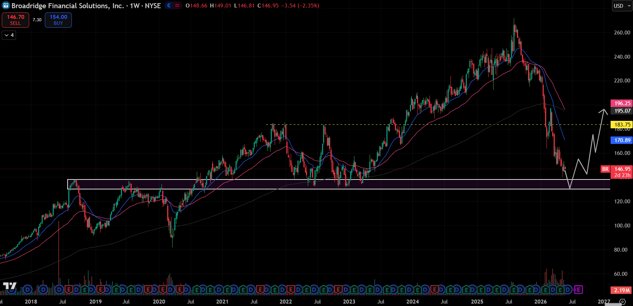Image resolution: width=633 pixels, height=306 pixels.
Task: Click the red earnings E marker in 2024
Action: pyautogui.click(x=434, y=290)
